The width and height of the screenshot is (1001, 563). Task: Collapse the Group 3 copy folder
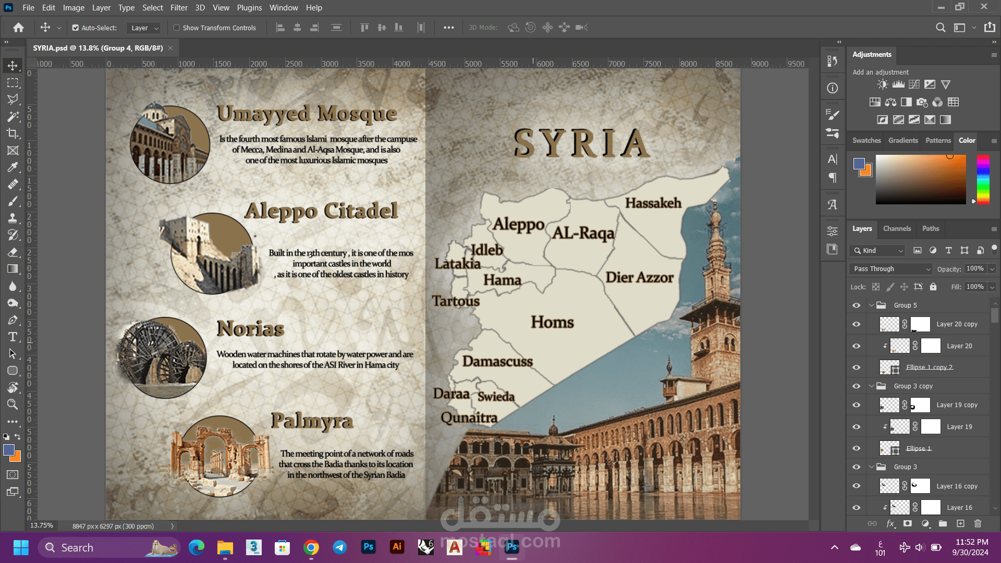pyautogui.click(x=871, y=386)
